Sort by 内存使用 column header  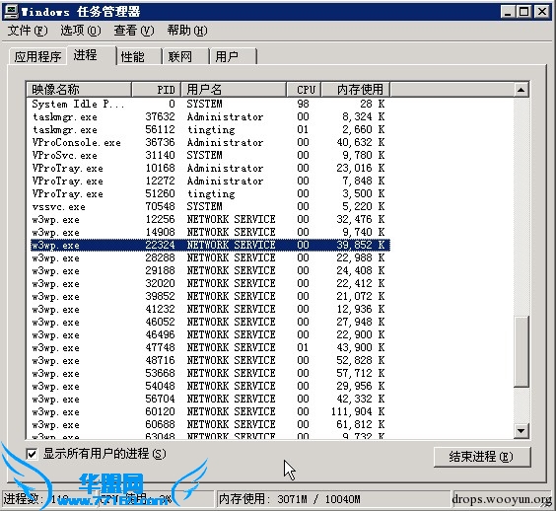356,90
